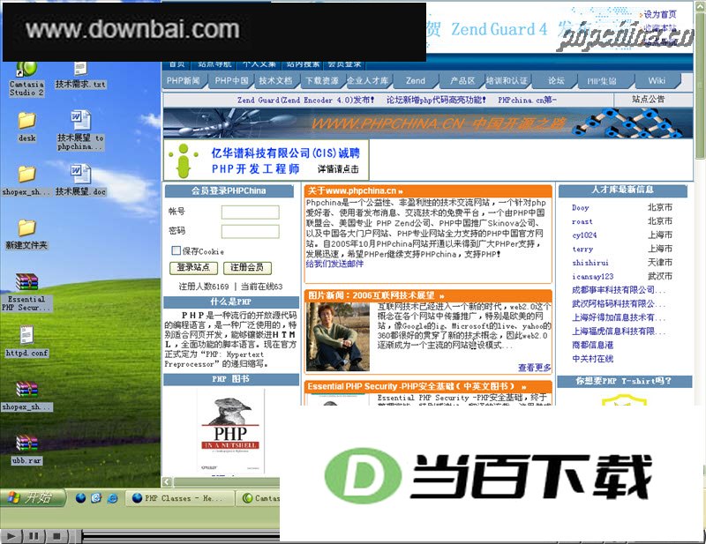
Task: Open the 产品区 navigation tab
Action: (462, 81)
